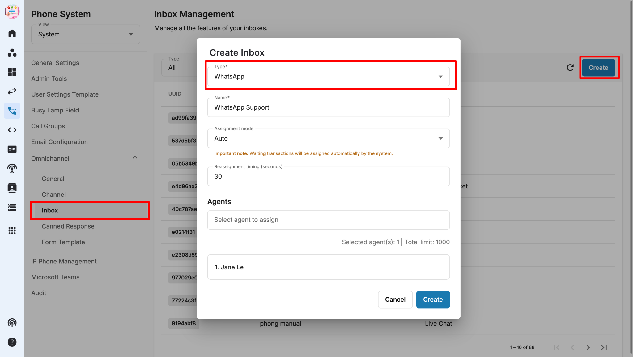633x357 pixels.
Task: Click Create button in the dialog
Action: 433,300
